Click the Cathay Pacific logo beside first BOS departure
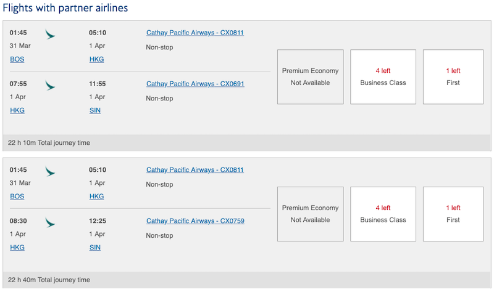The image size is (494, 292). coord(50,34)
